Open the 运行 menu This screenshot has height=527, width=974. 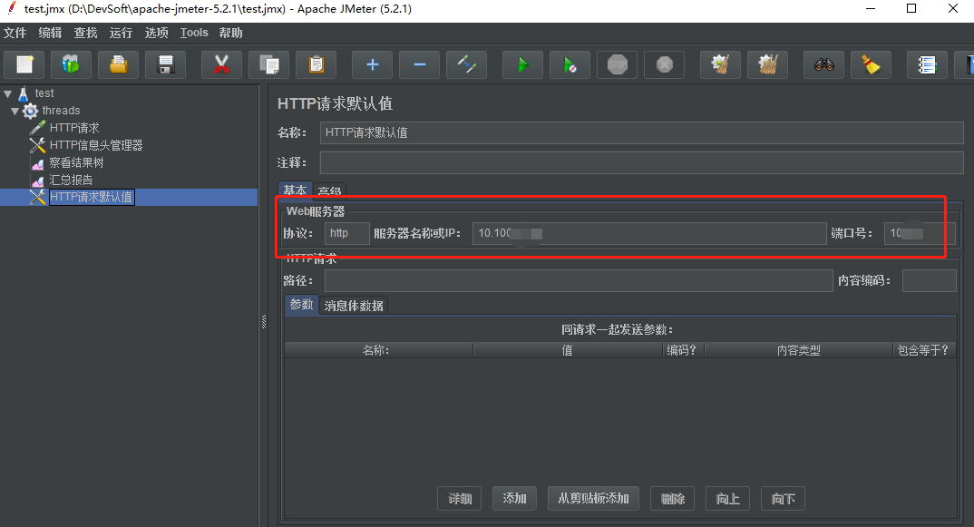[x=122, y=33]
